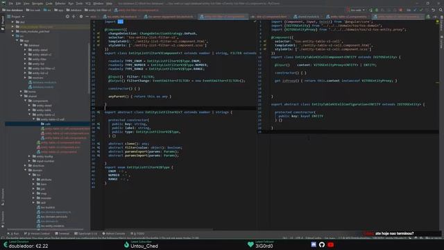
Task: Expand the entity-filter folder
Action: pos(25,59)
